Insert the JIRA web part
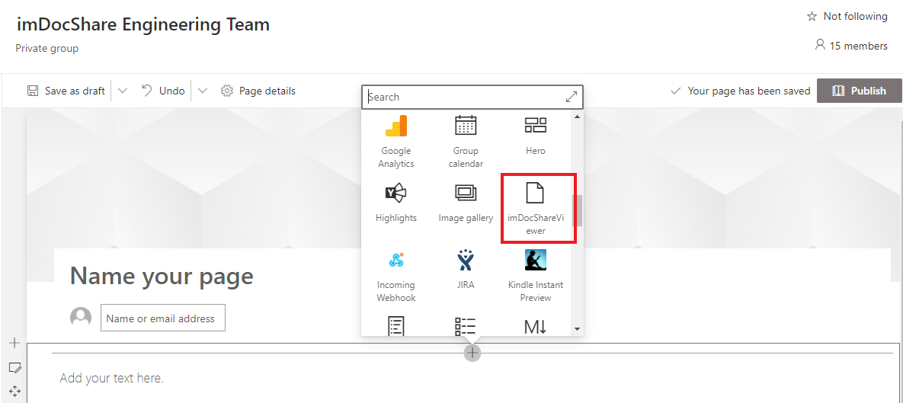 466,269
